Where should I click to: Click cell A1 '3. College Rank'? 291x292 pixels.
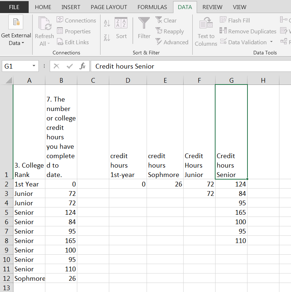(29, 132)
